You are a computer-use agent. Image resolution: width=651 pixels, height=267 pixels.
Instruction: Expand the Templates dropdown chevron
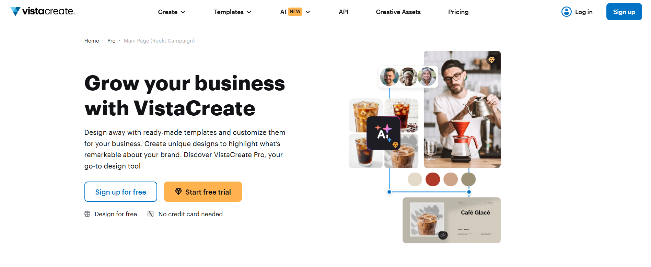coord(249,12)
